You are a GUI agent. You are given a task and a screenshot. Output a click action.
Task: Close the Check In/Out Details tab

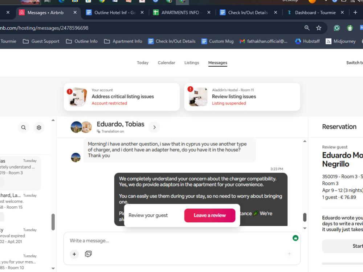(276, 12)
